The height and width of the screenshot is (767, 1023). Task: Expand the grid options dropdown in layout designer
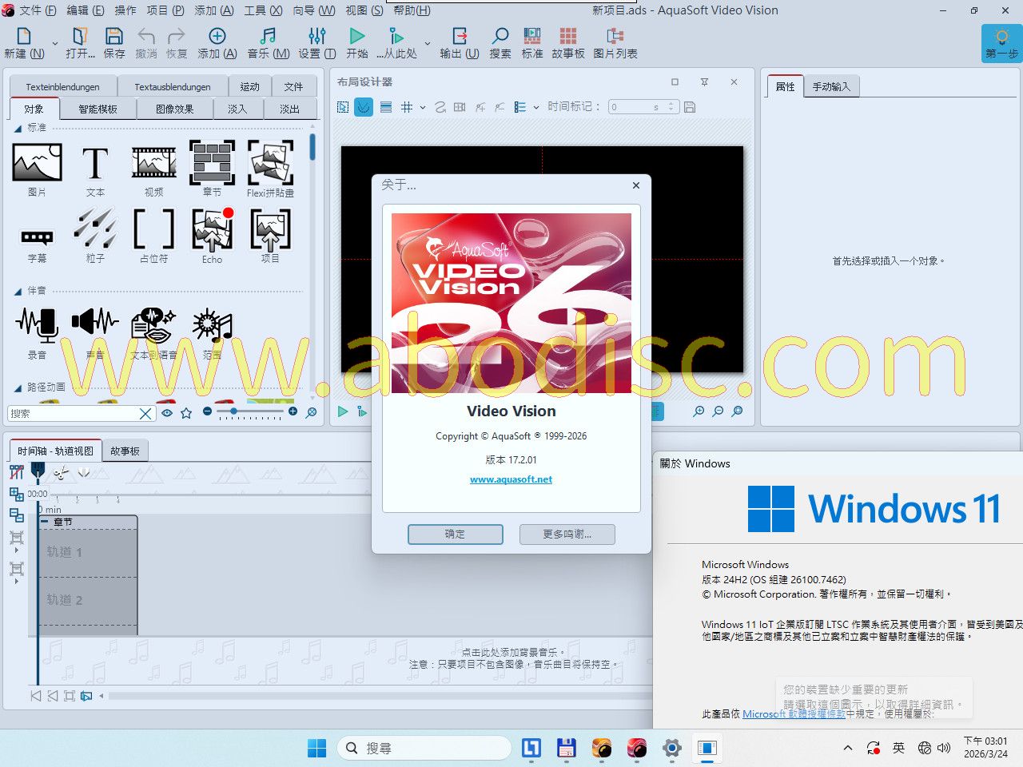422,107
